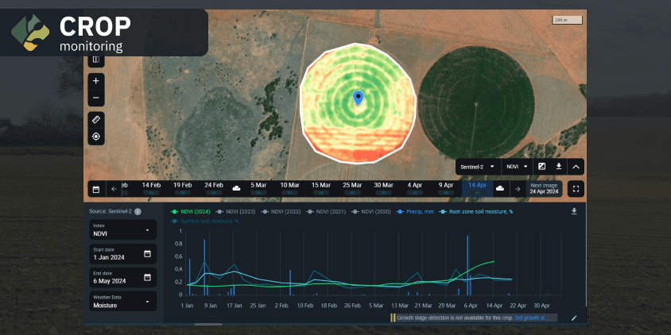Toggle NDVI (2022) series in chart legend
This screenshot has width=671, height=335.
tap(281, 211)
